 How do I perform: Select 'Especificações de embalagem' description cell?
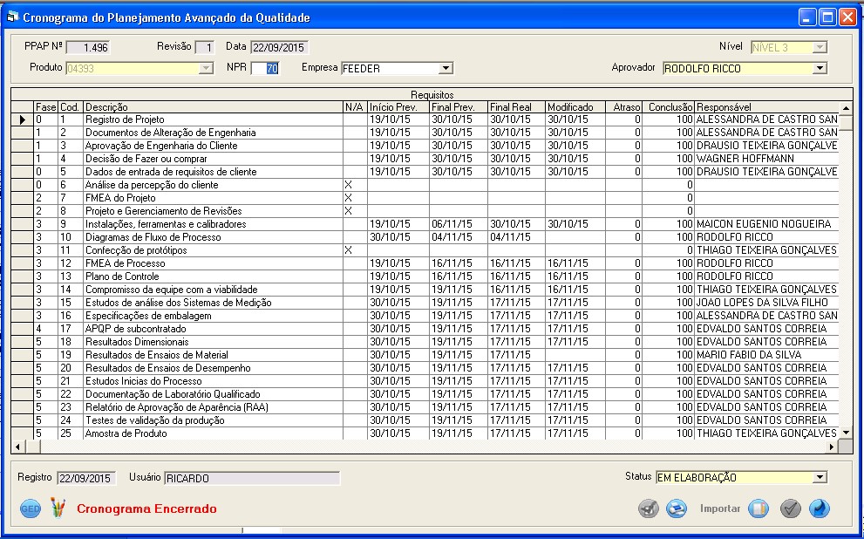pos(213,316)
